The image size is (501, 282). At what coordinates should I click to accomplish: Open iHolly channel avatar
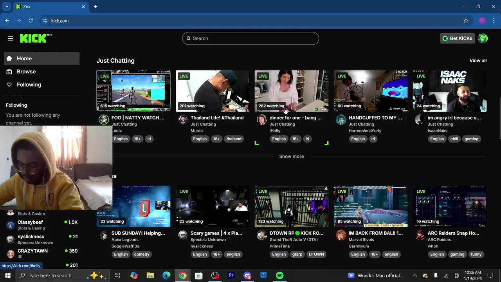click(262, 119)
